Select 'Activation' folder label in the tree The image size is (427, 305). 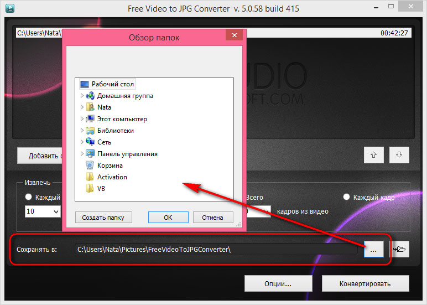tap(112, 177)
